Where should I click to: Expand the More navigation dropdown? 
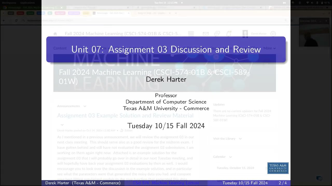click(x=269, y=48)
